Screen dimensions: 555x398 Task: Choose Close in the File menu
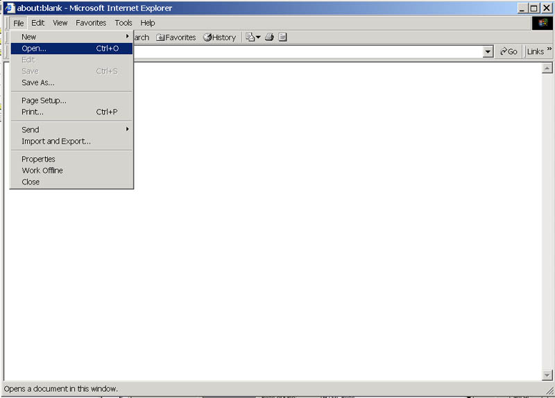[72, 182]
